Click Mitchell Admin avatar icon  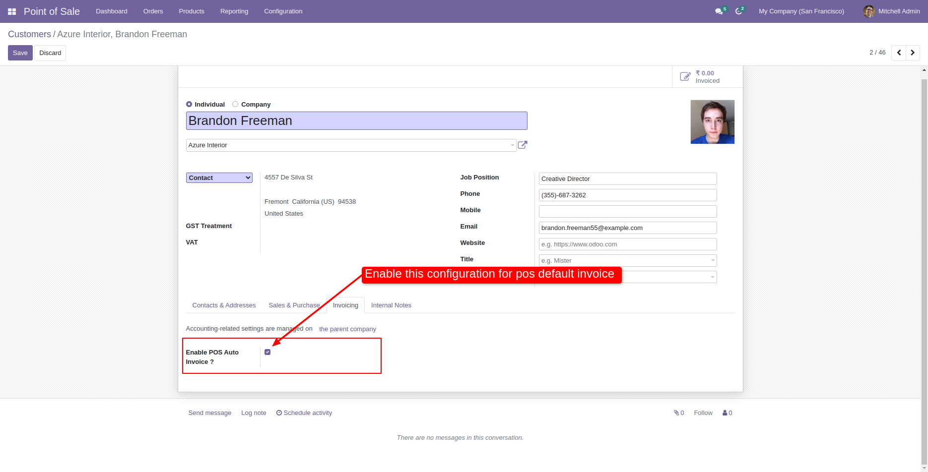(x=869, y=11)
